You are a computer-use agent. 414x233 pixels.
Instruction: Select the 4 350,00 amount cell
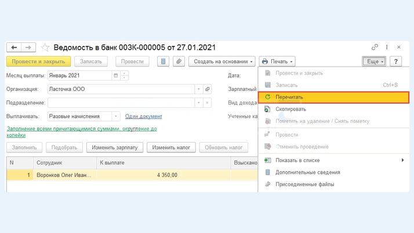139,175
